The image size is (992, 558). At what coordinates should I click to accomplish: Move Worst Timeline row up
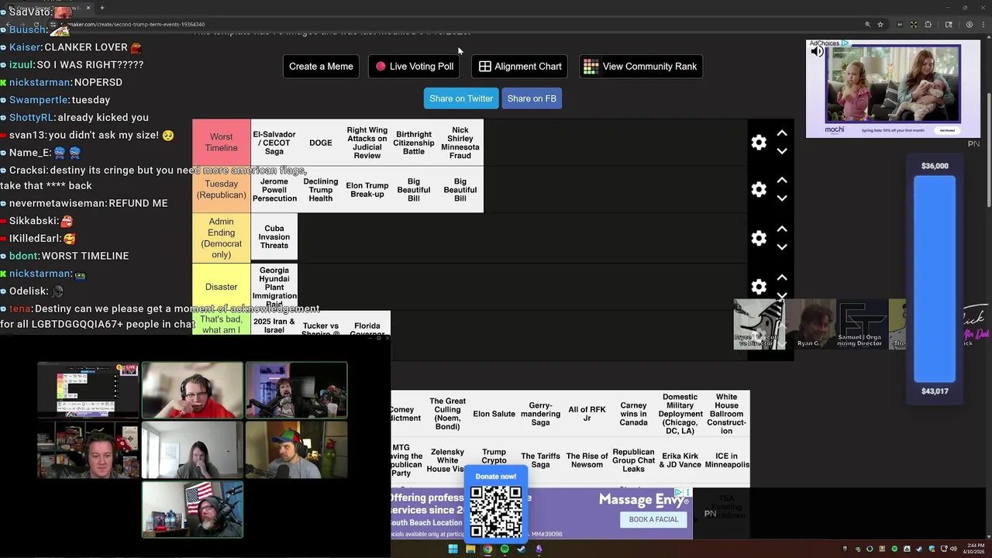point(782,133)
